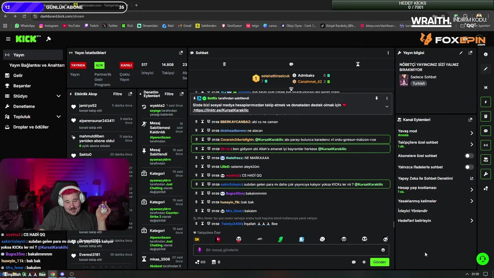The height and width of the screenshot is (278, 494).
Task: Click the trash icon in the Sohbet toolbar
Action: pos(224,64)
